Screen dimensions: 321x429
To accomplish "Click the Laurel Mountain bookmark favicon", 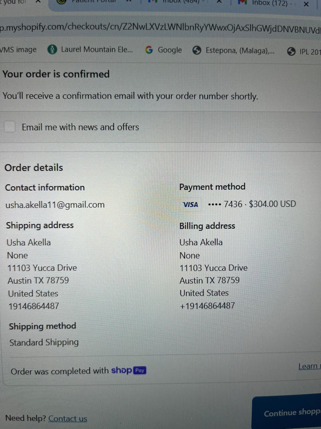I will [x=52, y=50].
